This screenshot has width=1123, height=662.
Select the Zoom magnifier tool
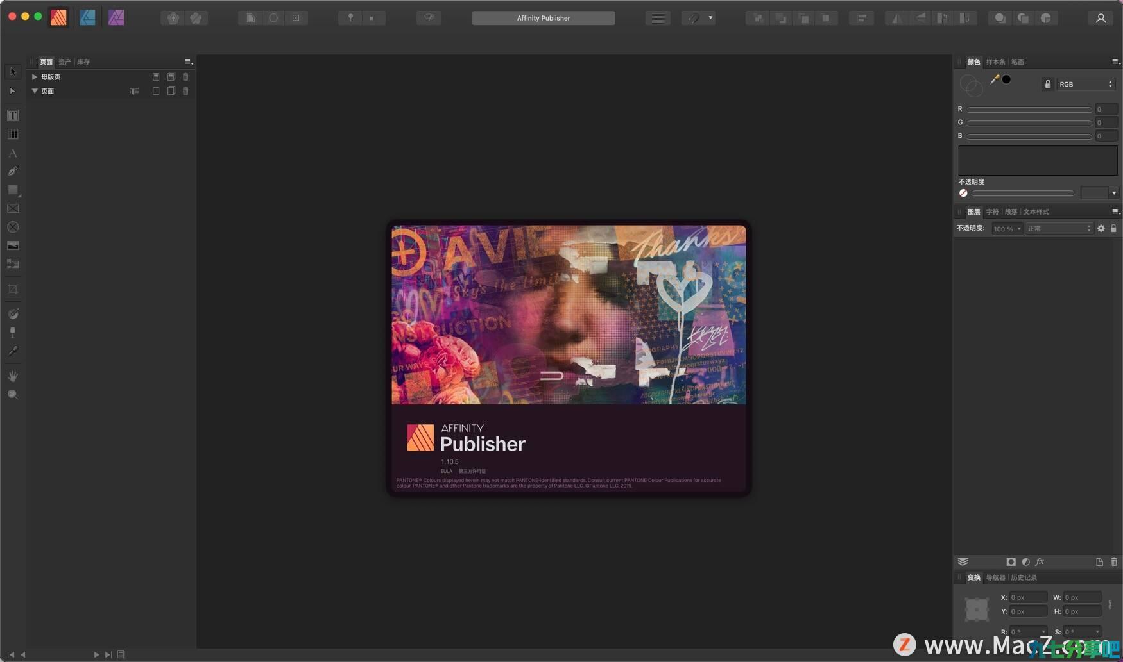pos(13,395)
